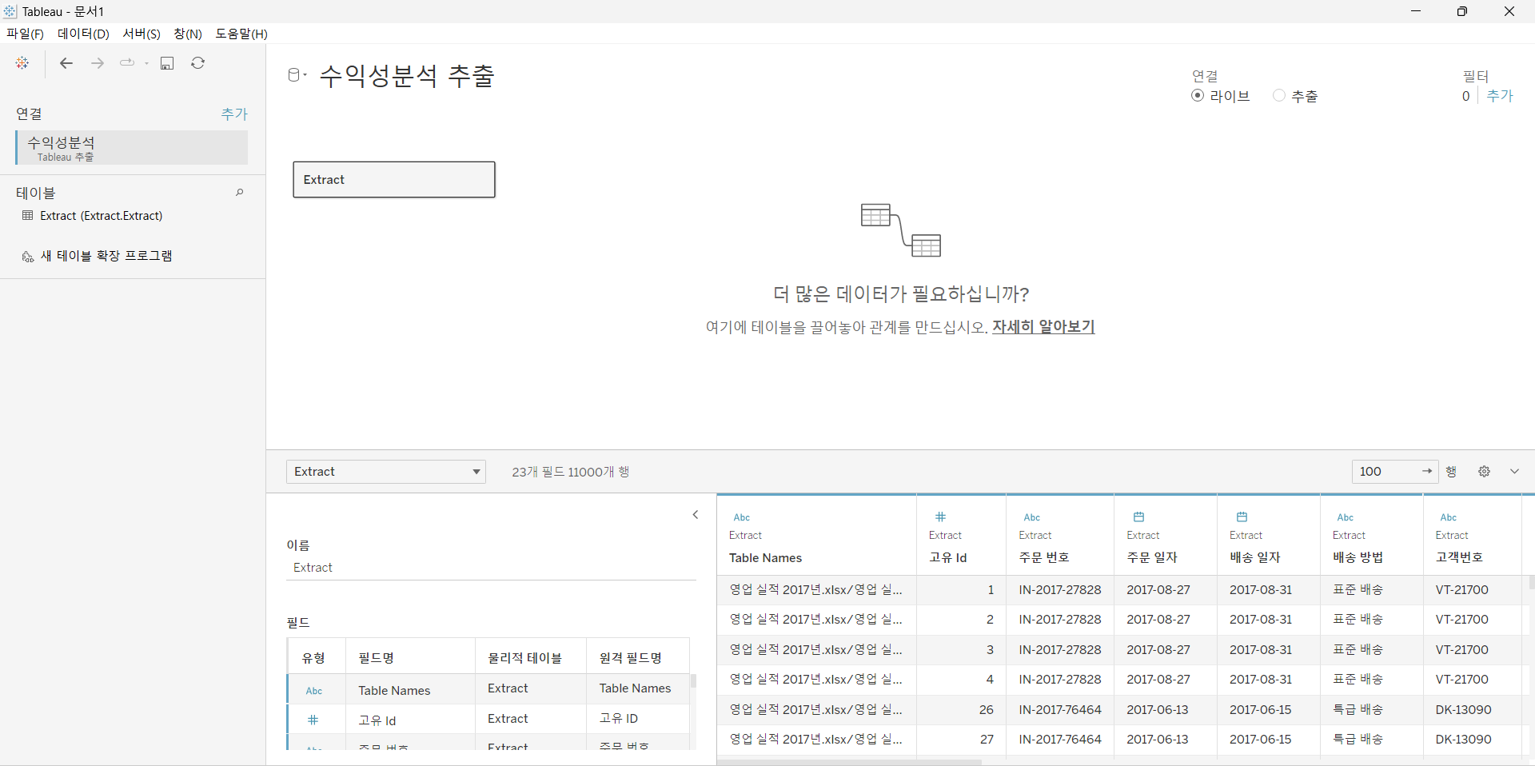Click date type icon of 주문 일자 column
The height and width of the screenshot is (766, 1535).
[x=1139, y=517]
